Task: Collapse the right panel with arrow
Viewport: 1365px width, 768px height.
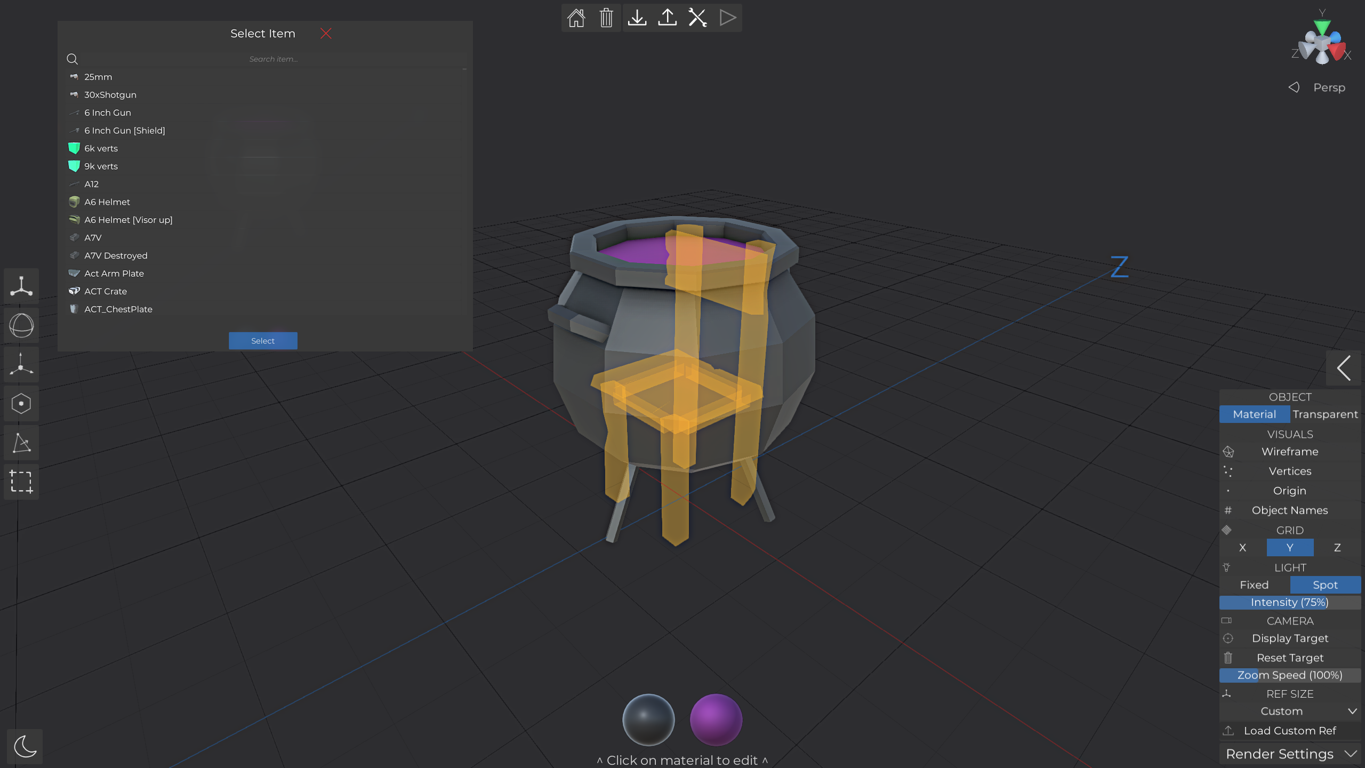Action: pos(1343,368)
